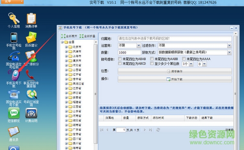Click the page number field

121,130
